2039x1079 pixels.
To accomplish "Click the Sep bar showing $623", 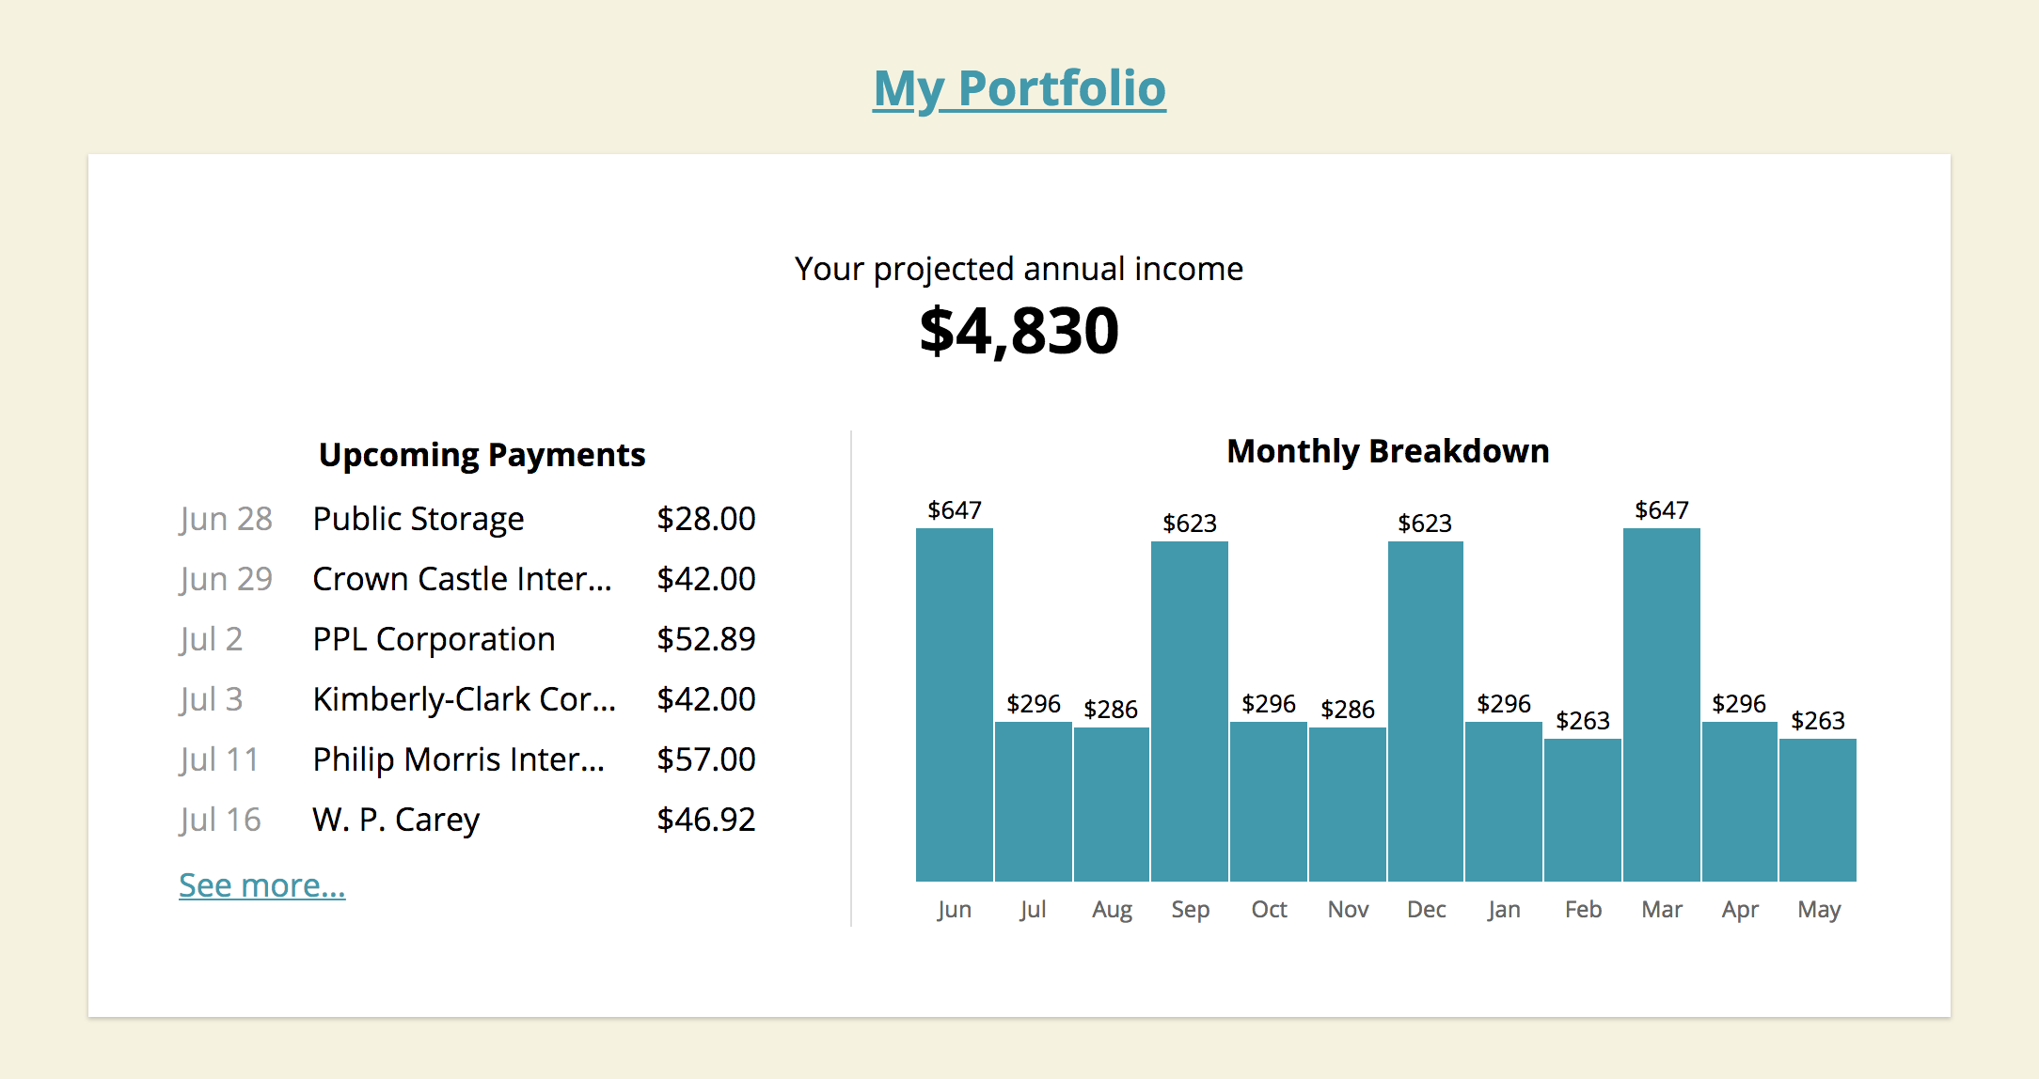I will click(1190, 712).
